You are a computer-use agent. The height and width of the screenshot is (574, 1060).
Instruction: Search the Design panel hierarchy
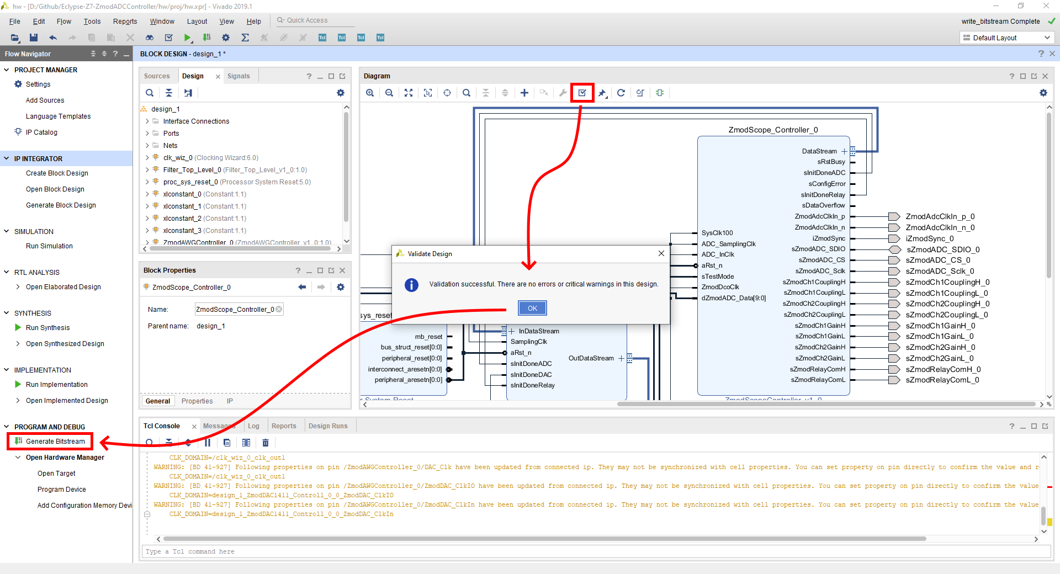(x=150, y=93)
